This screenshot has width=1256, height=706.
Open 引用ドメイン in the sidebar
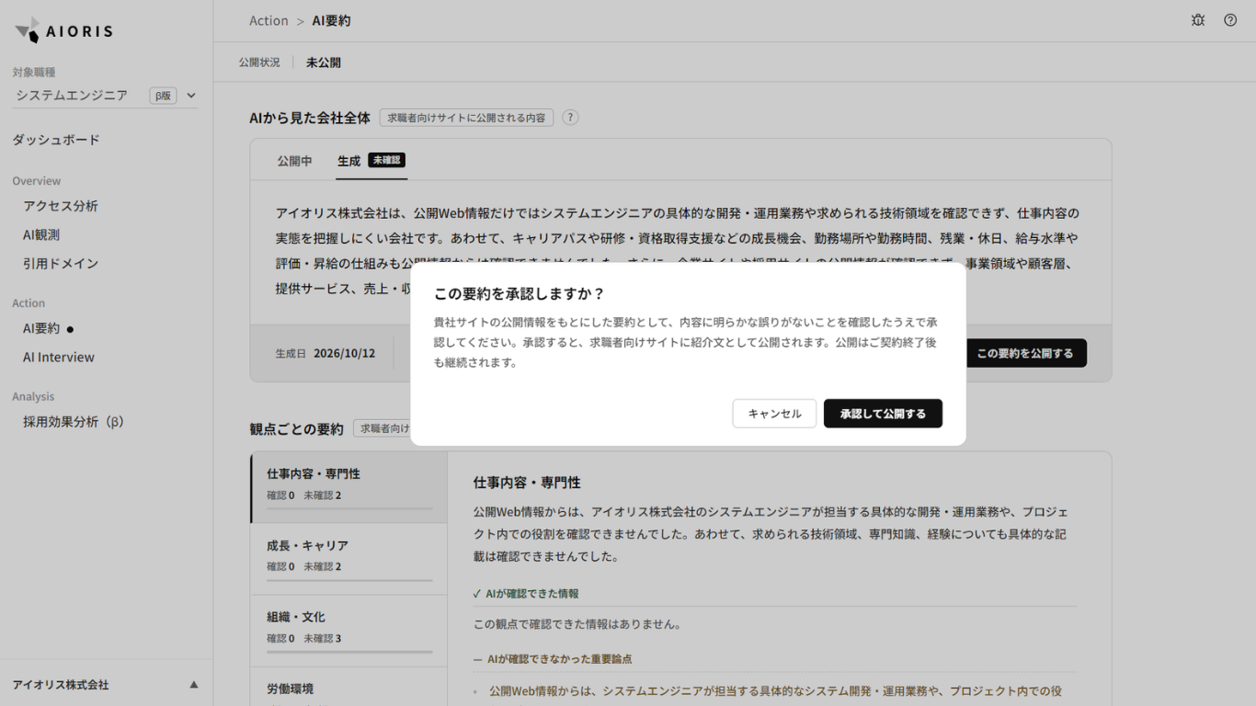[x=61, y=263]
